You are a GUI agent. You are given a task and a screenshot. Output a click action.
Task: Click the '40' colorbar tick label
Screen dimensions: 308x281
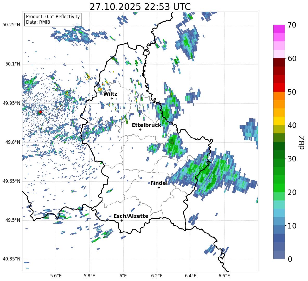click(x=292, y=125)
